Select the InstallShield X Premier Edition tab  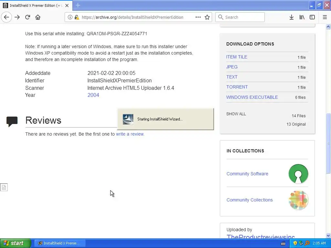36,5
